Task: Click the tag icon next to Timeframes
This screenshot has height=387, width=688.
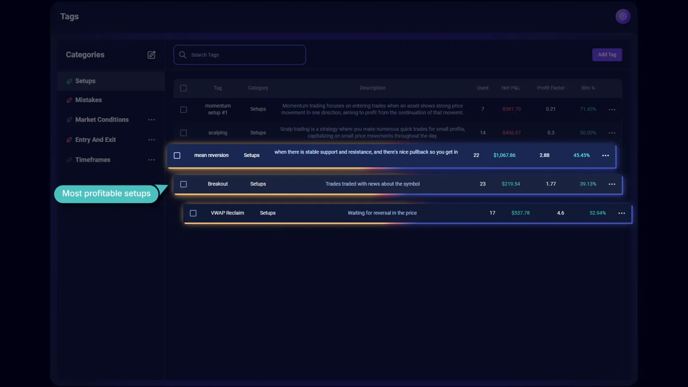Action: [x=70, y=160]
